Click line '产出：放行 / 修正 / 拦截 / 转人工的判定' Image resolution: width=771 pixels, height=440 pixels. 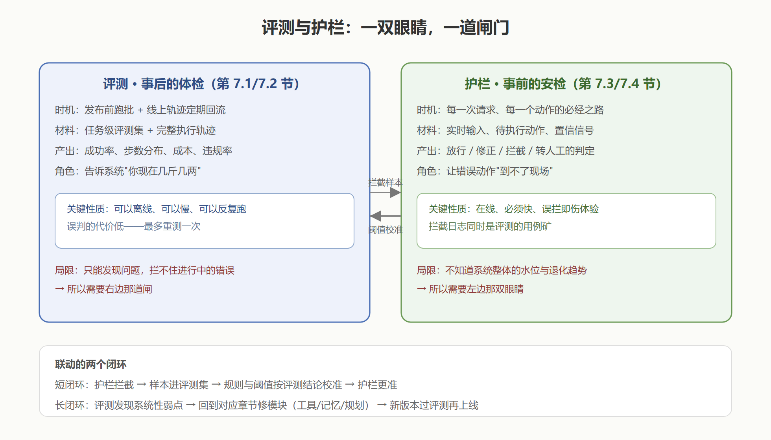(506, 151)
